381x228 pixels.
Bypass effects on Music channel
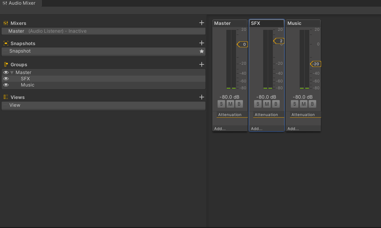[x=312, y=104]
